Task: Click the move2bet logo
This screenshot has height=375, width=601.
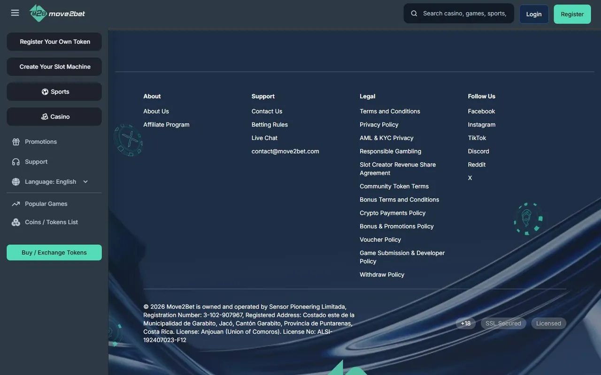Action: pos(57,14)
